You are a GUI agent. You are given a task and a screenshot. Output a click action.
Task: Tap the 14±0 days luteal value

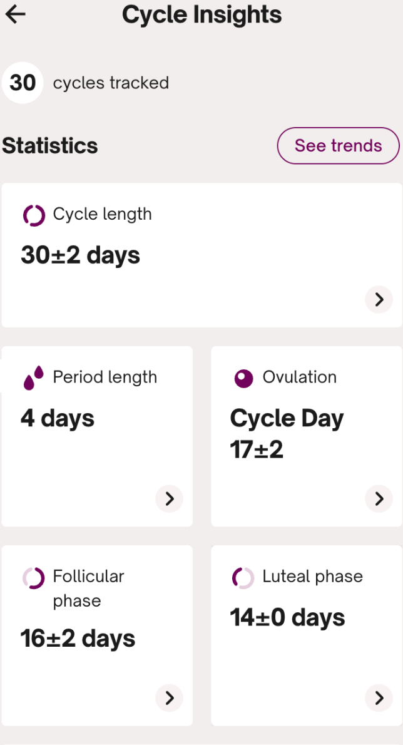coord(288,618)
